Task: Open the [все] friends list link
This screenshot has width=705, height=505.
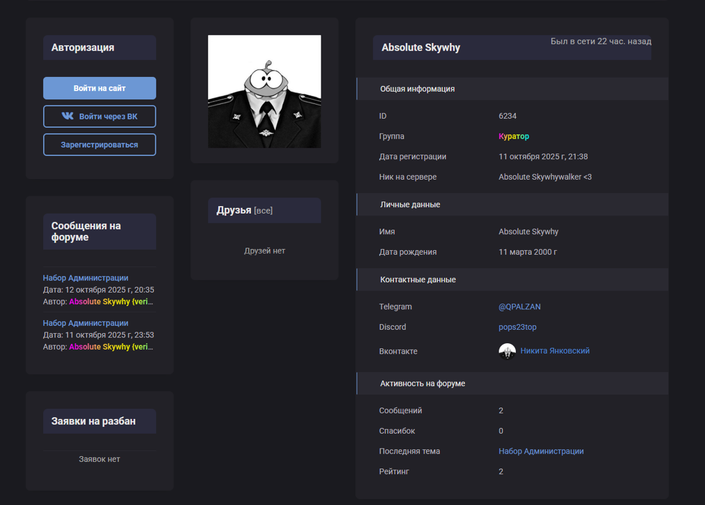Action: (x=263, y=210)
